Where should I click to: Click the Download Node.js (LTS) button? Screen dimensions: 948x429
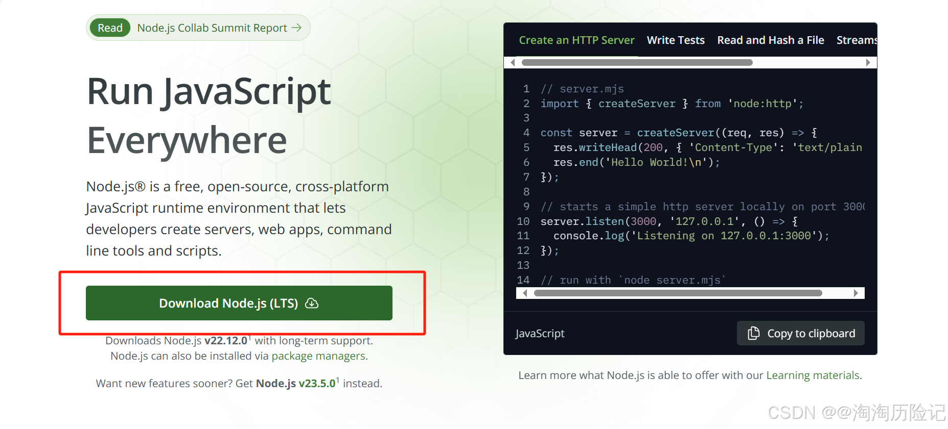[x=239, y=303]
